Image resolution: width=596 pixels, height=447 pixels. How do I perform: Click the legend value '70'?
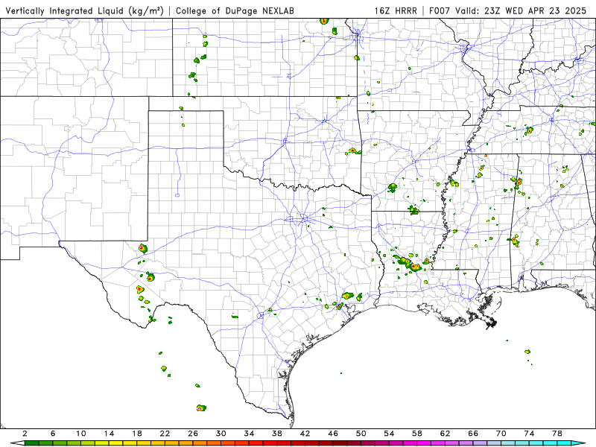click(x=501, y=434)
